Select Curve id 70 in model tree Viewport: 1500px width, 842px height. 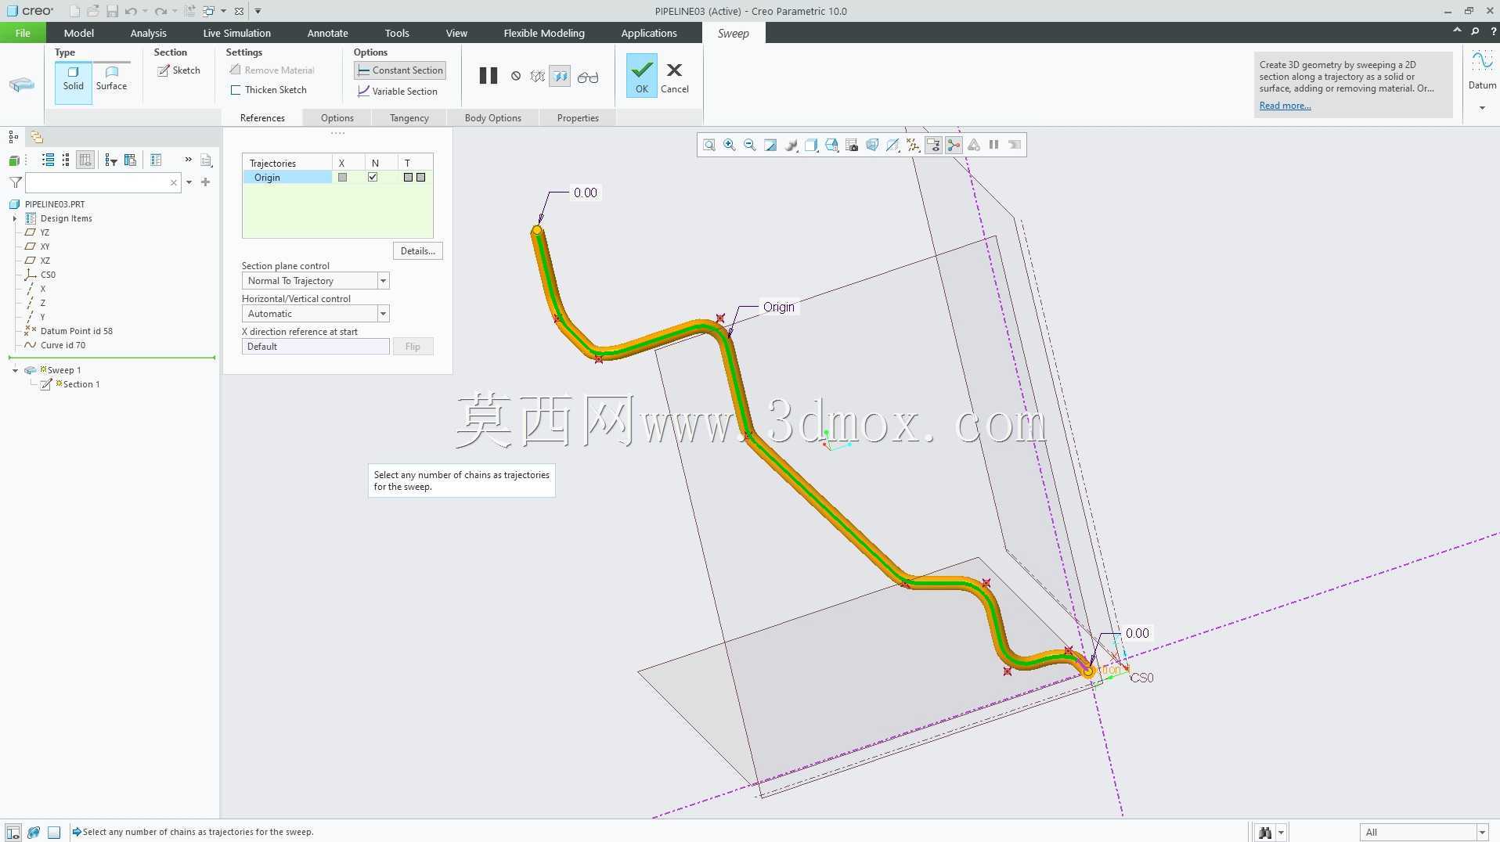pyautogui.click(x=63, y=345)
